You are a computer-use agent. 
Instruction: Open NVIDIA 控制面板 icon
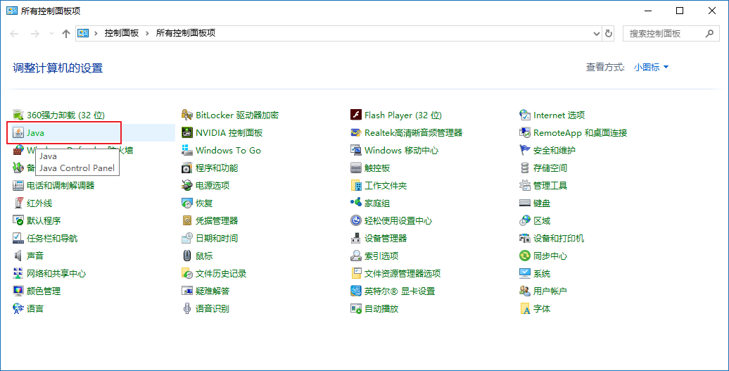coord(187,133)
